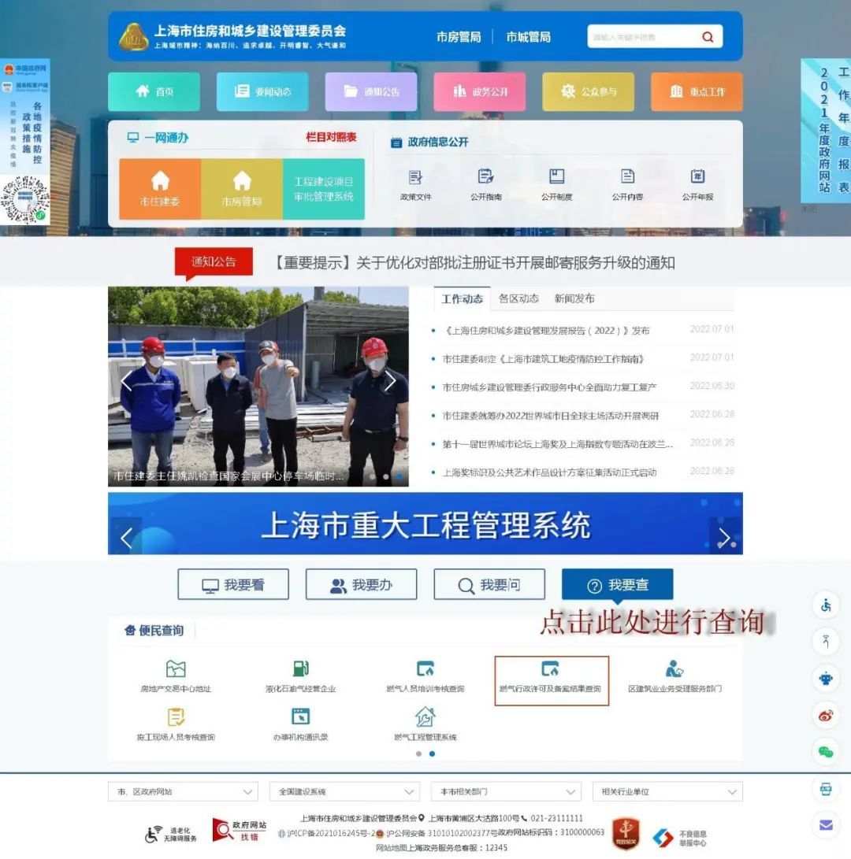The height and width of the screenshot is (859, 851).
Task: Select first pagination dot under 便民查询
Action: point(419,753)
